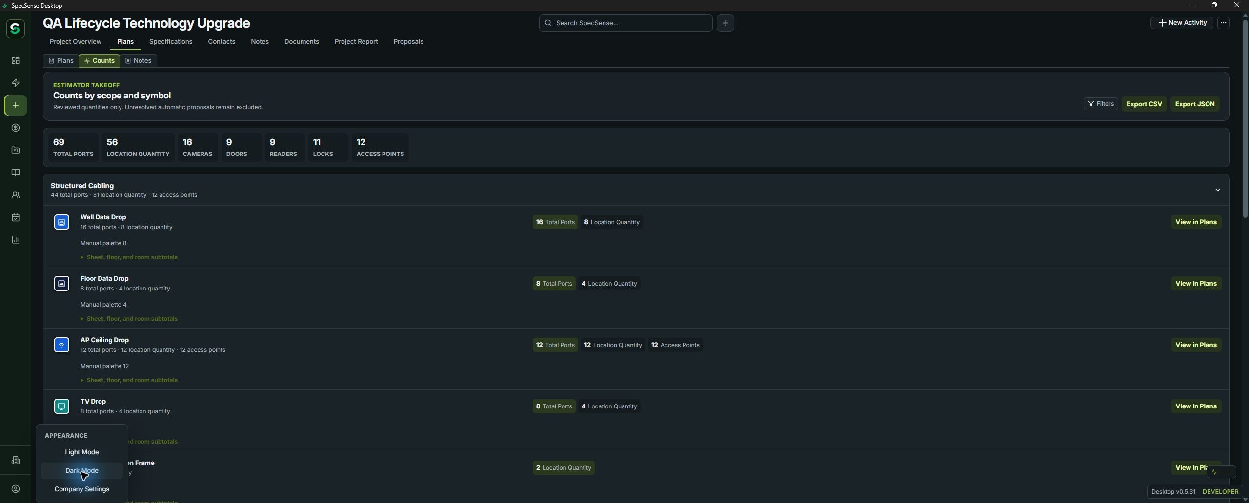Screen dimensions: 1249x503
Task: Open the dollar sign pricing icon
Action: [16, 128]
